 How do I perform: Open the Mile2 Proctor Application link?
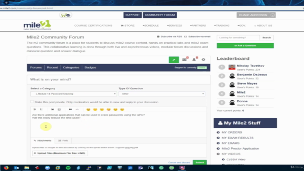pos(240,149)
